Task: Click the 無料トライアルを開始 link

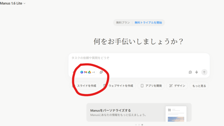Action: [x=148, y=23]
